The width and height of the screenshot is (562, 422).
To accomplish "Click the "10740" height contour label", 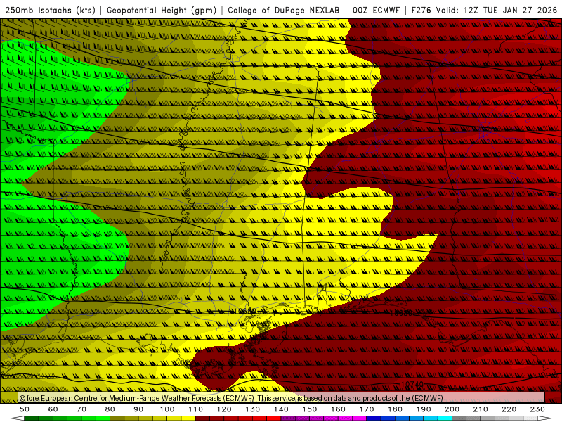I will tap(412, 384).
